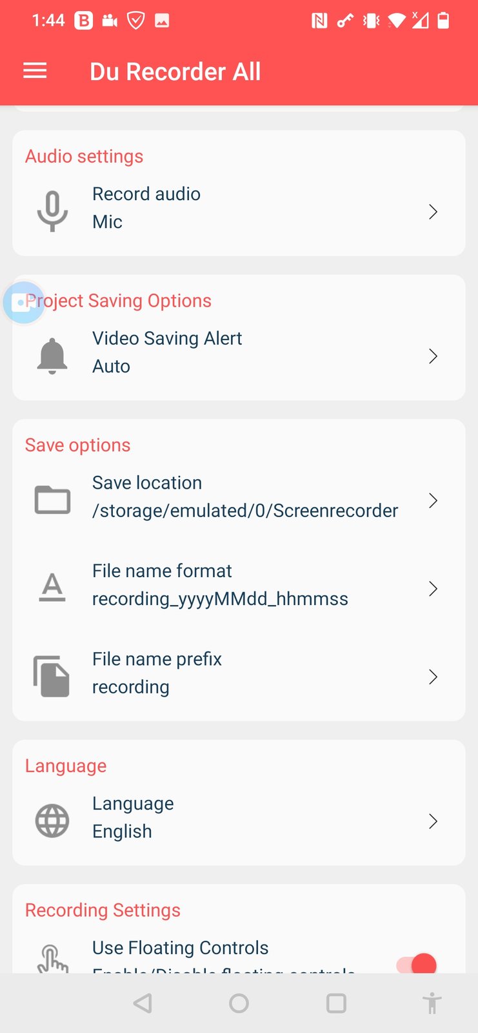This screenshot has height=1033, width=478.
Task: Tap the floating recorder bubble icon
Action: click(x=23, y=302)
